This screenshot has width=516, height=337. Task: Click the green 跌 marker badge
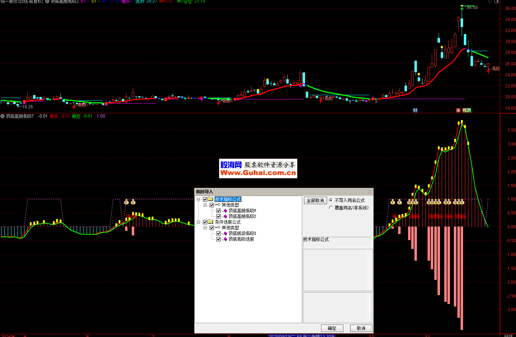coord(469,110)
